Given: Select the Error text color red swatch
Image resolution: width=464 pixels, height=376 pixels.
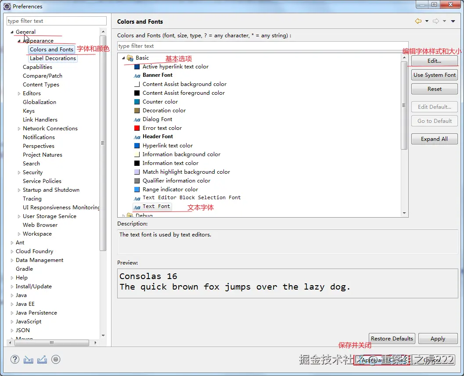Looking at the screenshot, I should 137,128.
